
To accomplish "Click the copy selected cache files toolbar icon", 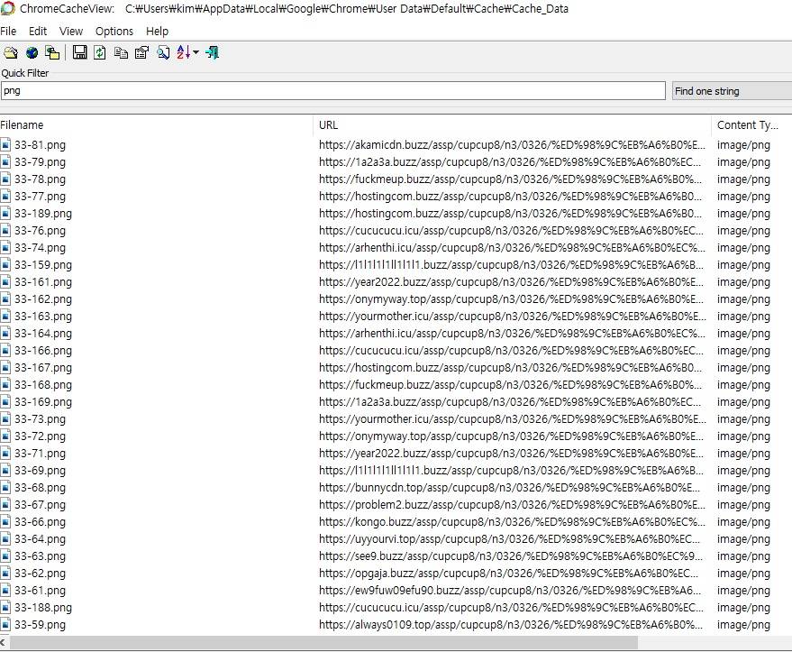I will click(53, 53).
